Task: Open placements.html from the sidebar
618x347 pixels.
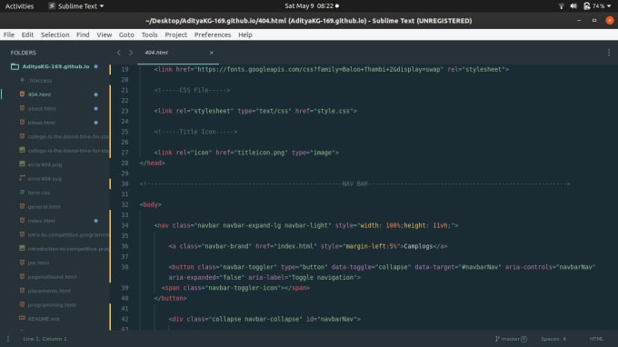Action: click(x=49, y=291)
